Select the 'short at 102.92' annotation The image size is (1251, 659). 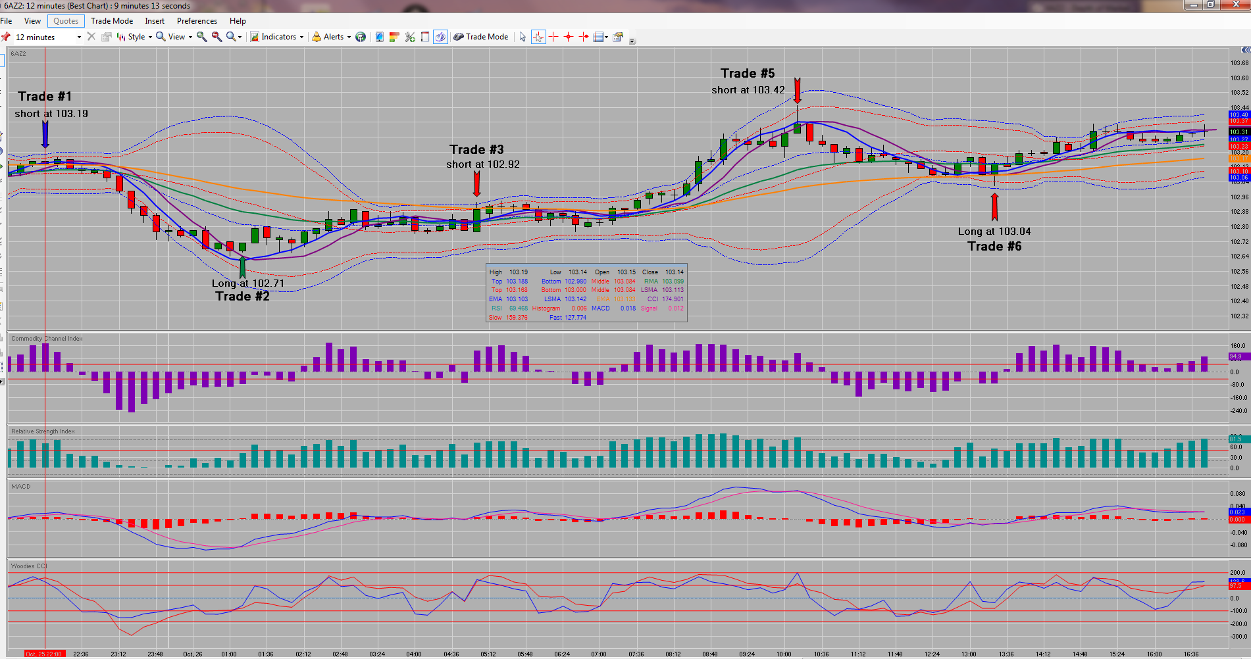pyautogui.click(x=483, y=164)
